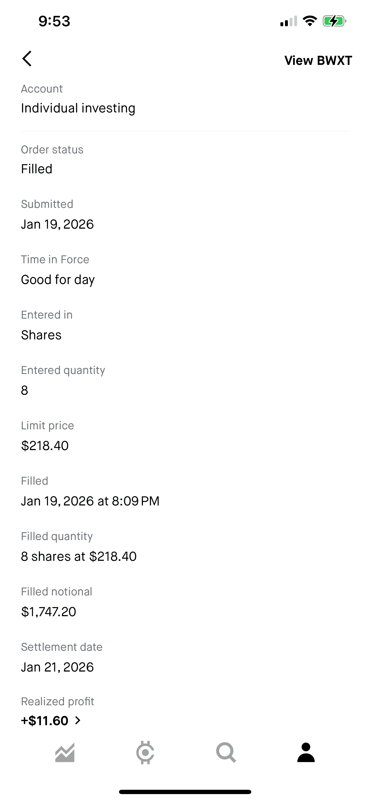Open the account profile tab
This screenshot has height=801, width=370.
click(306, 753)
